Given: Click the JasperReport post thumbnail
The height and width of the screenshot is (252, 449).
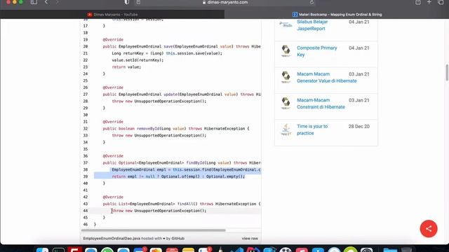Looking at the screenshot, I should pos(286,24).
